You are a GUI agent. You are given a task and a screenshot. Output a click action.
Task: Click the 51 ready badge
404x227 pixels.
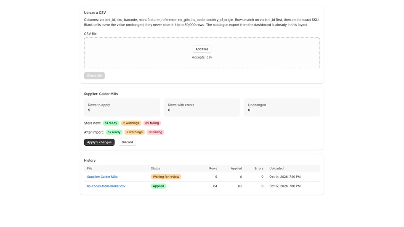(111, 123)
